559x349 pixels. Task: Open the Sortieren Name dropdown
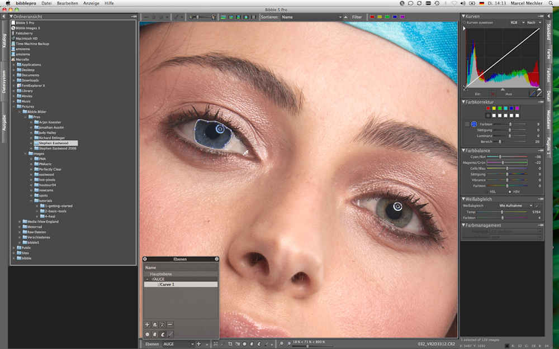pyautogui.click(x=311, y=17)
